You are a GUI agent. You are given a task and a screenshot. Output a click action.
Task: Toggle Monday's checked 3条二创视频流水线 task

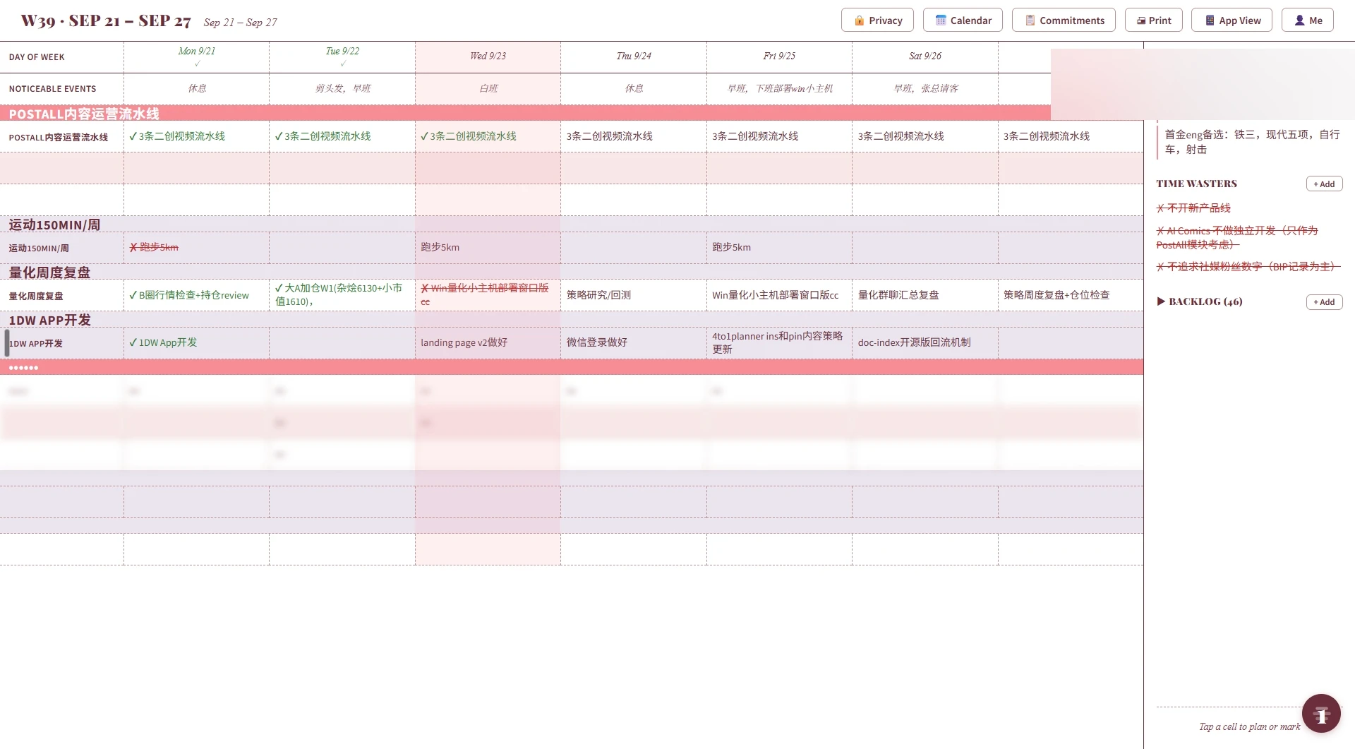[197, 136]
